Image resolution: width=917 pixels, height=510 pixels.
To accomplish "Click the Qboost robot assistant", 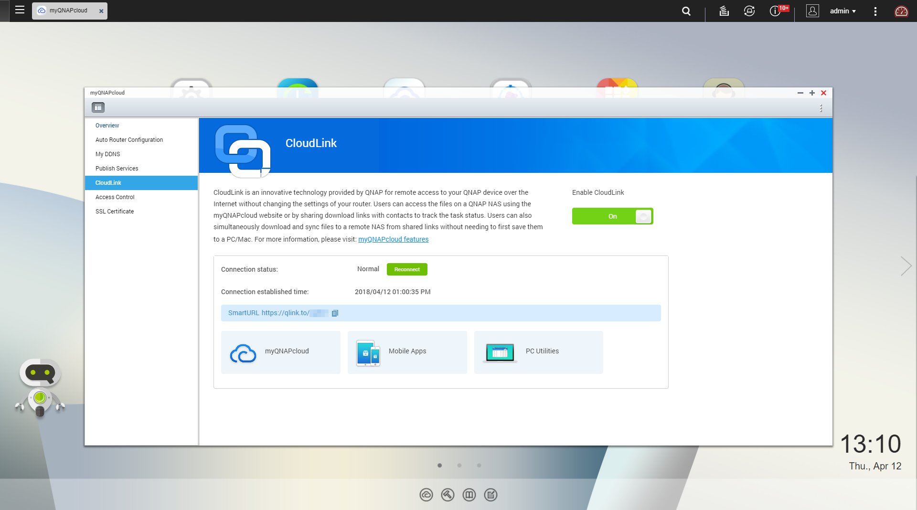I will [x=40, y=388].
